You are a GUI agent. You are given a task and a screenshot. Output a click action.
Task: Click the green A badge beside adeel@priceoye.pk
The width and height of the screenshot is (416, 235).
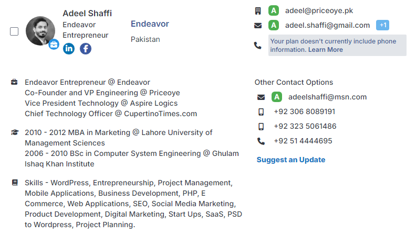274,10
